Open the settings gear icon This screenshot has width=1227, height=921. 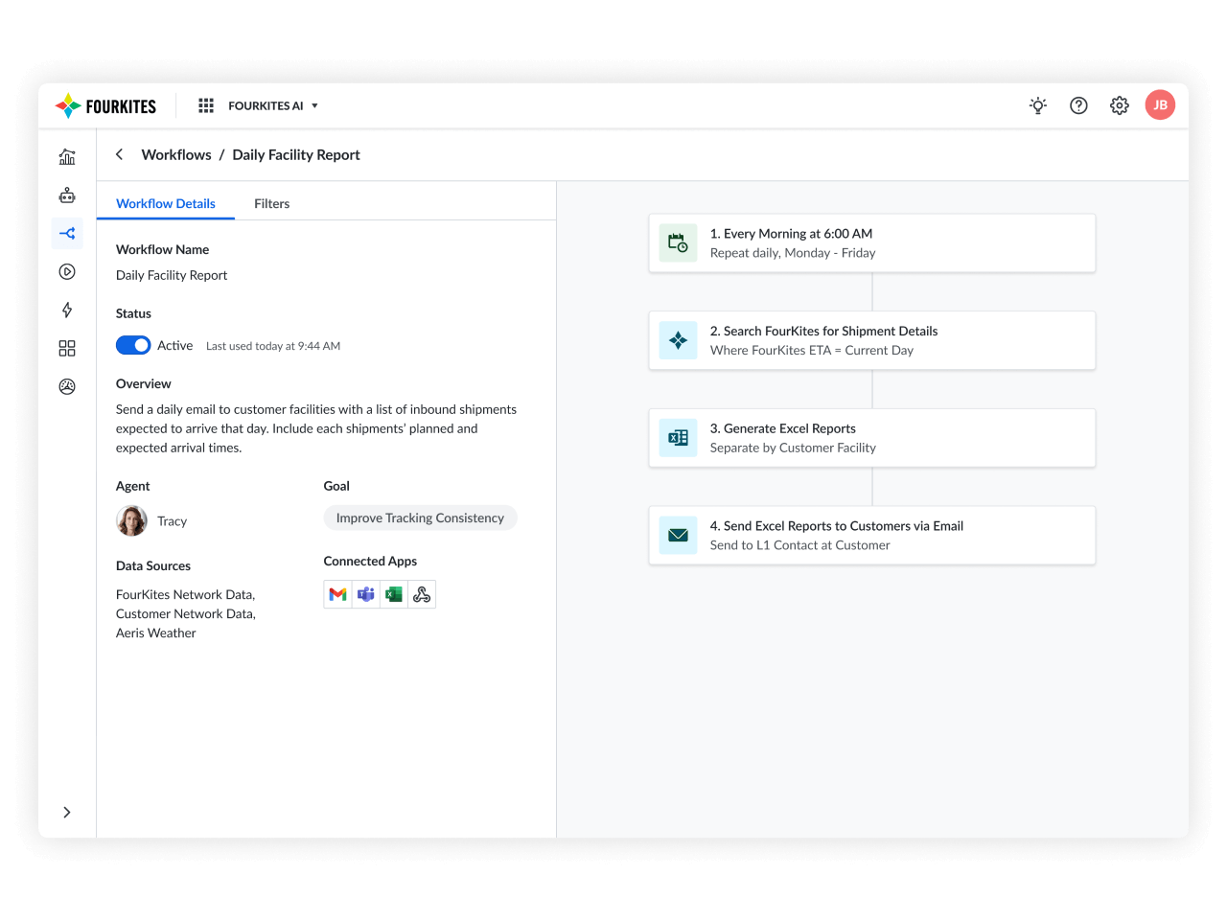[x=1120, y=105]
